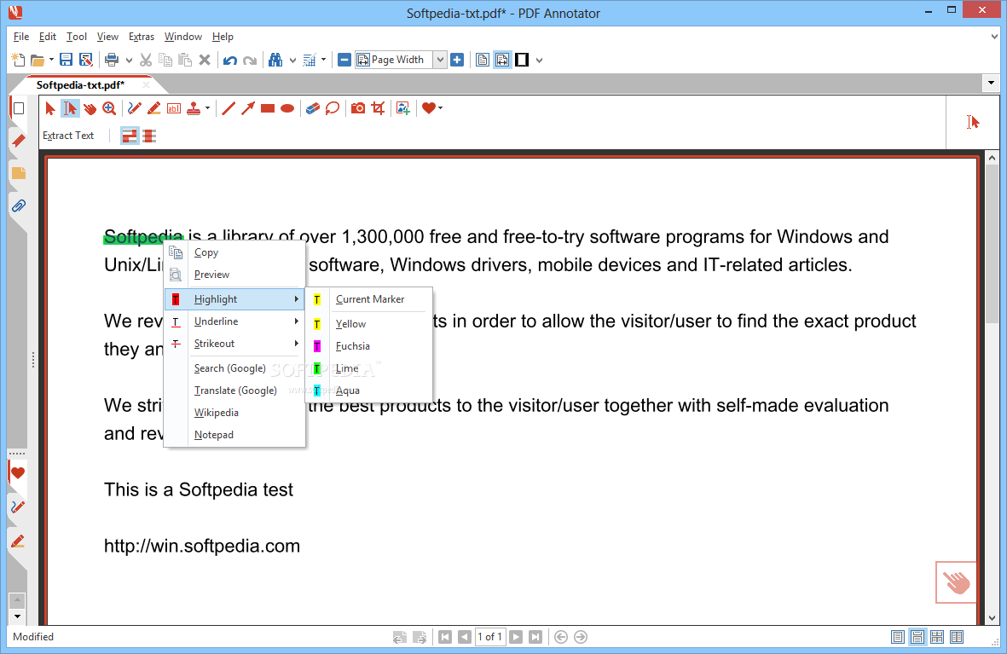1007x654 pixels.
Task: Click the New document icon
Action: [18, 60]
